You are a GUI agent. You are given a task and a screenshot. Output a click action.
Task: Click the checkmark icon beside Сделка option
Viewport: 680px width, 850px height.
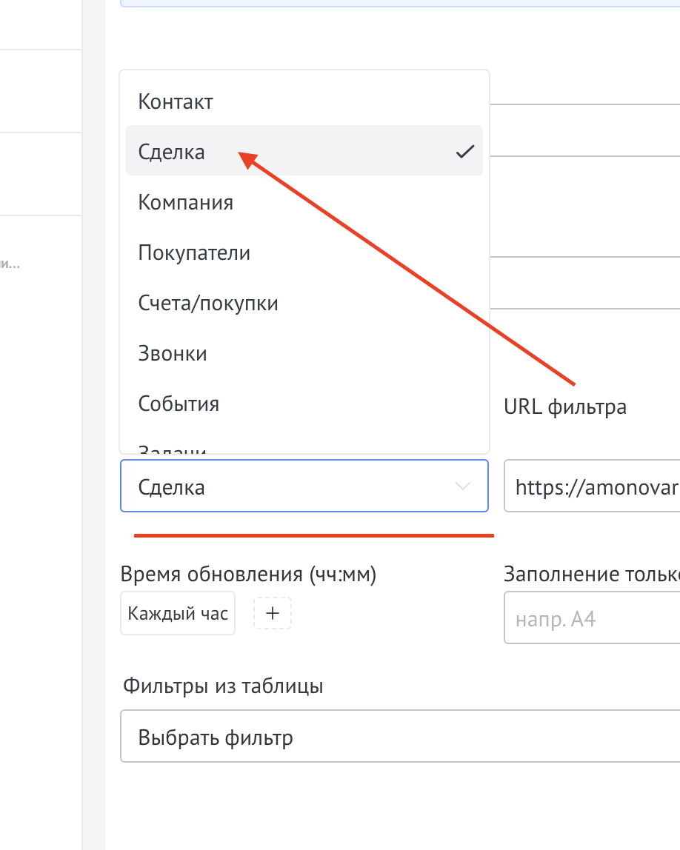coord(464,152)
